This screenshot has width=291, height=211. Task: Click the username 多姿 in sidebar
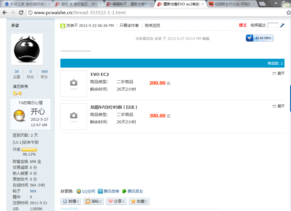pyautogui.click(x=15, y=25)
